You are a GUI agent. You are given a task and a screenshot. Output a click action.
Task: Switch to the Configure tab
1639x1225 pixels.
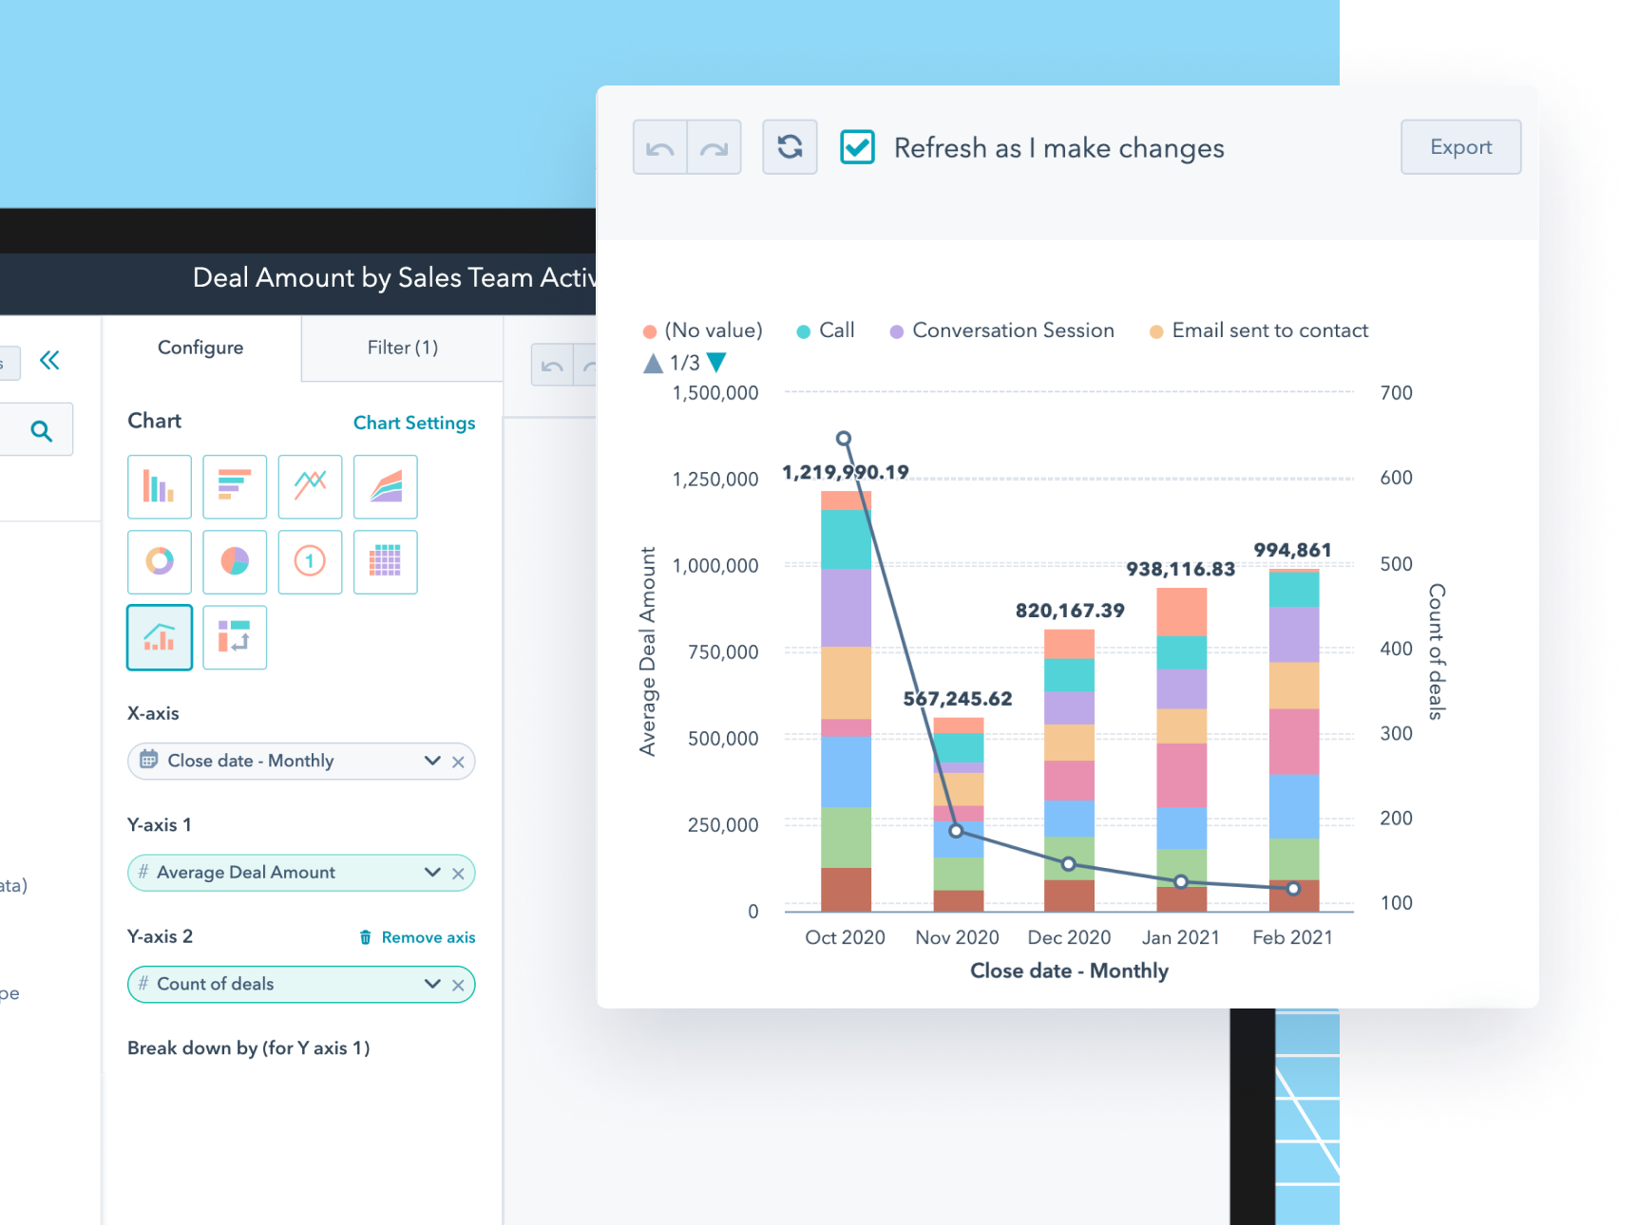(200, 348)
